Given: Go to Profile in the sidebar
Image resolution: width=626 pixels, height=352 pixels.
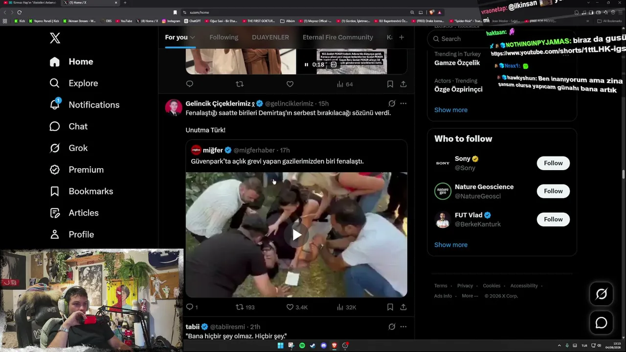Looking at the screenshot, I should click(71, 234).
